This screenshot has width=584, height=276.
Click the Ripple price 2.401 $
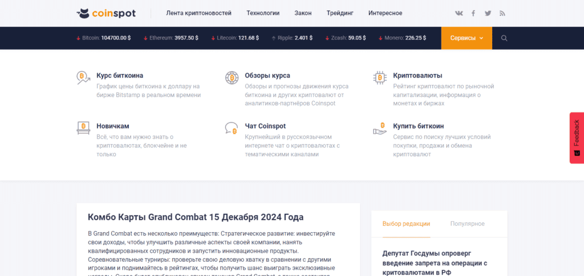point(303,38)
